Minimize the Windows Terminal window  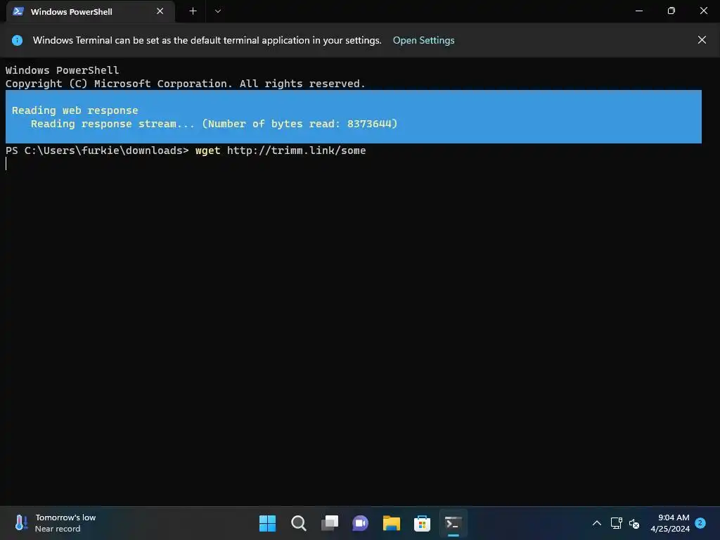638,11
